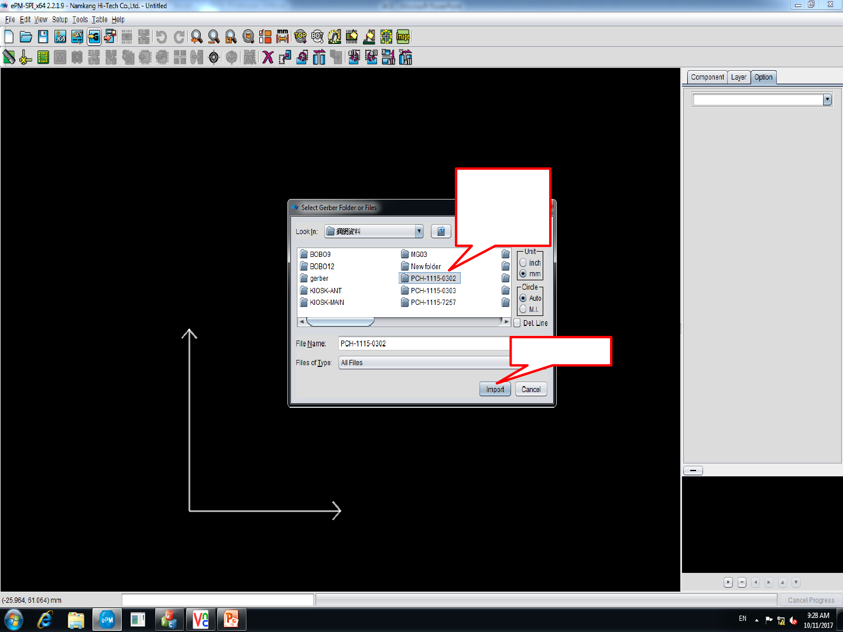Image resolution: width=843 pixels, height=632 pixels.
Task: Select the BOBO12 folder
Action: [x=317, y=266]
